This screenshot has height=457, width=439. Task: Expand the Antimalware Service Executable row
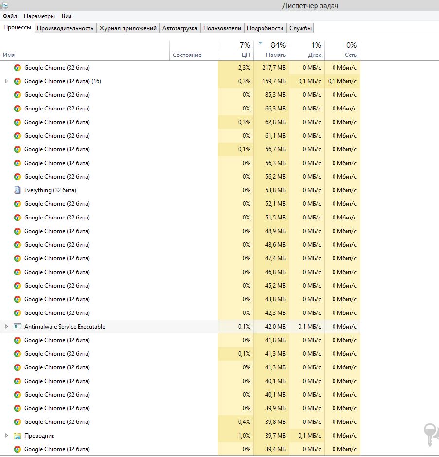tap(6, 327)
